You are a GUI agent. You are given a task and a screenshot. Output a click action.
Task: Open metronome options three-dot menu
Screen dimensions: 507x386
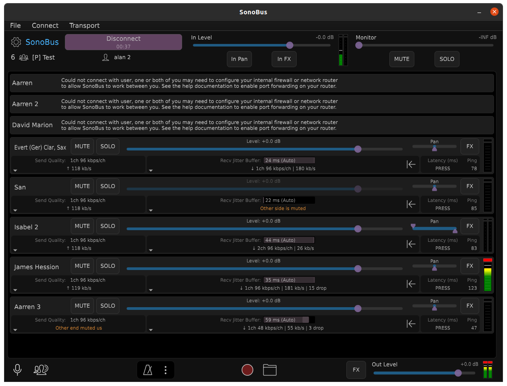(166, 370)
